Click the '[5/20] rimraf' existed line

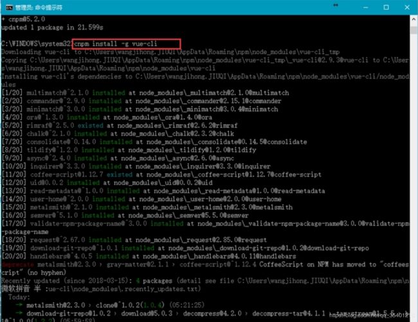click(120, 125)
